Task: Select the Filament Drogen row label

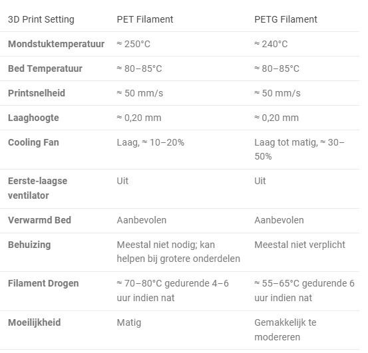Action: point(43,283)
